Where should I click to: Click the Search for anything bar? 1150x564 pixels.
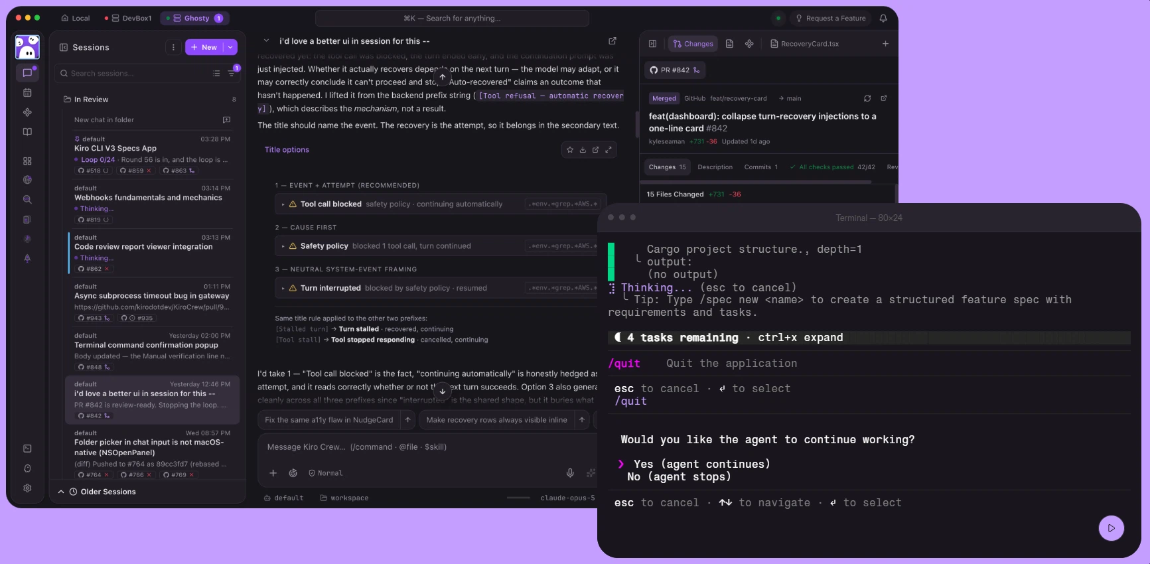452,19
